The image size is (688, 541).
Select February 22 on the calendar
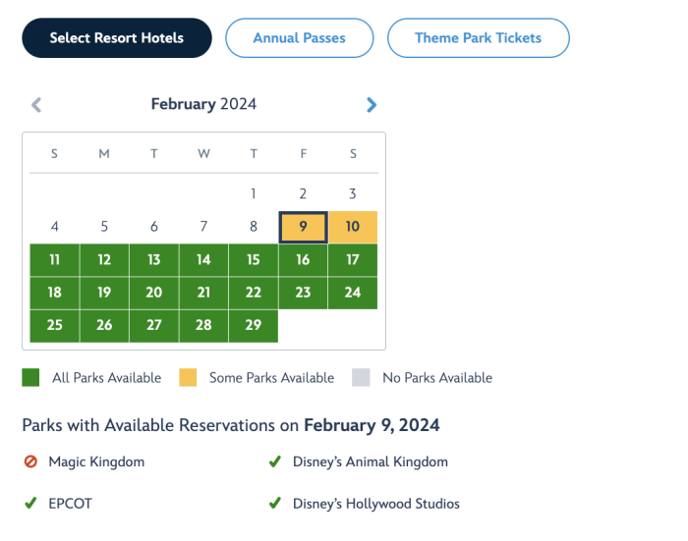[x=254, y=293]
